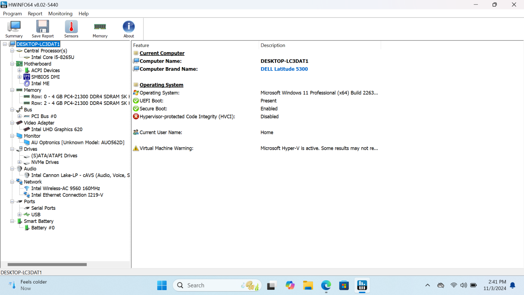Expand the NVMe Drives node
The height and width of the screenshot is (295, 524).
20,162
